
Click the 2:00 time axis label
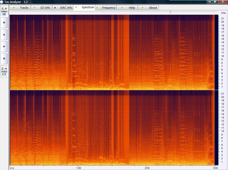[147, 168]
